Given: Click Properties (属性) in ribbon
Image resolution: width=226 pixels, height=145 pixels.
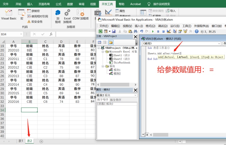Looking at the screenshot, I should pos(120,11).
